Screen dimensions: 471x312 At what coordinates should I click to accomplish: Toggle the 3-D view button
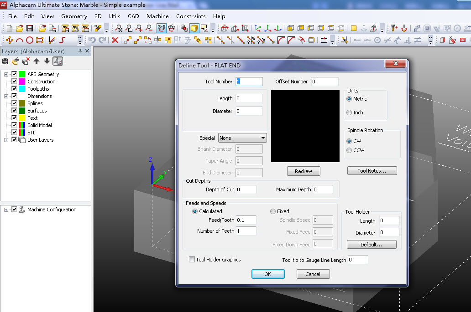point(162,29)
